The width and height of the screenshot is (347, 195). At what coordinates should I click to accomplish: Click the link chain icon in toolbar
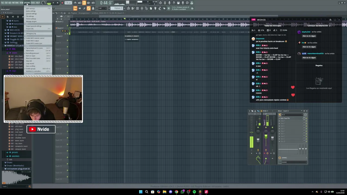pyautogui.click(x=89, y=8)
